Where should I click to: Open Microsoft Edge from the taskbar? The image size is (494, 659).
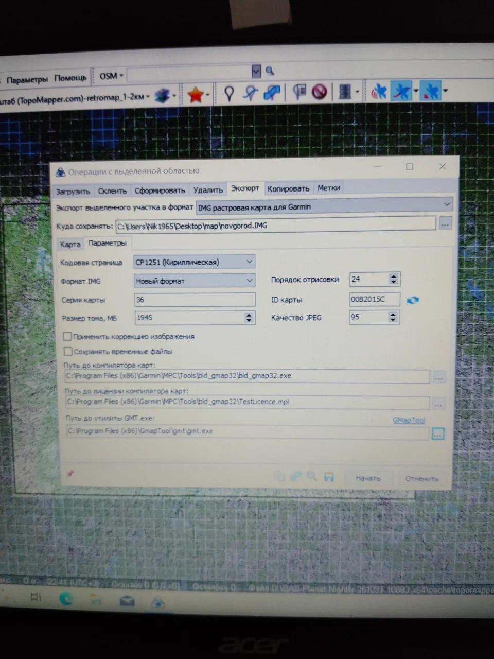pyautogui.click(x=66, y=599)
